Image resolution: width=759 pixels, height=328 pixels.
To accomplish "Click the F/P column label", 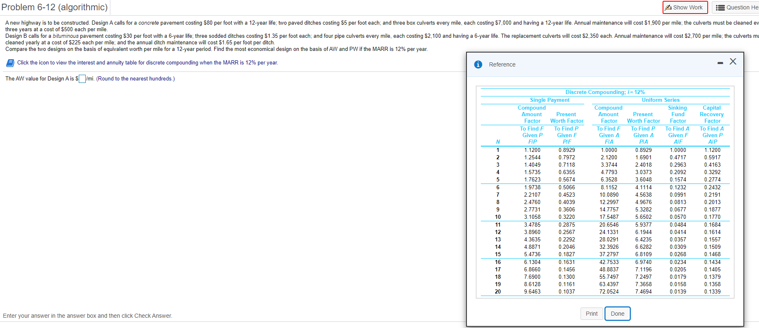I will 533,142.
